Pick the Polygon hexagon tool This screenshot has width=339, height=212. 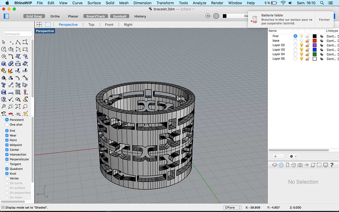[4, 56]
